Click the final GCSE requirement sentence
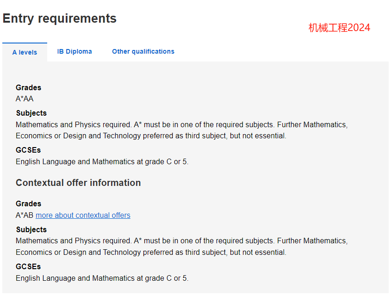 point(102,278)
